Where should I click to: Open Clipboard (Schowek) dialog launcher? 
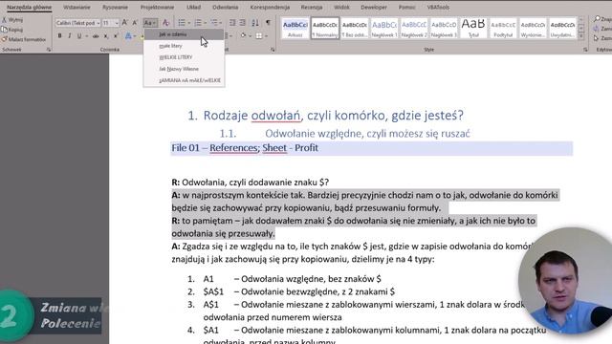pos(49,50)
